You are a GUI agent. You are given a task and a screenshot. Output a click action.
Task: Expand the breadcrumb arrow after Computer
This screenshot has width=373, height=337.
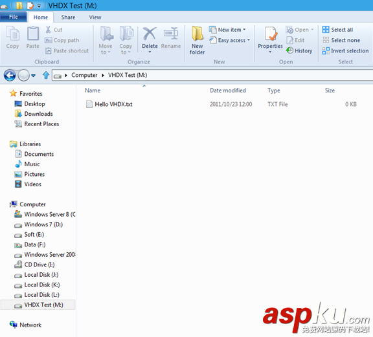(103, 75)
